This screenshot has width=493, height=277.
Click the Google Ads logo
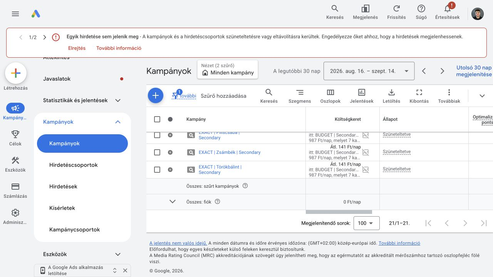click(36, 14)
